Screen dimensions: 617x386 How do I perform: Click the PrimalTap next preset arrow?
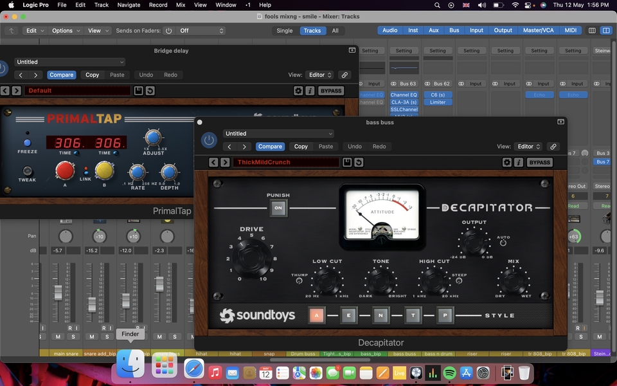pyautogui.click(x=17, y=91)
